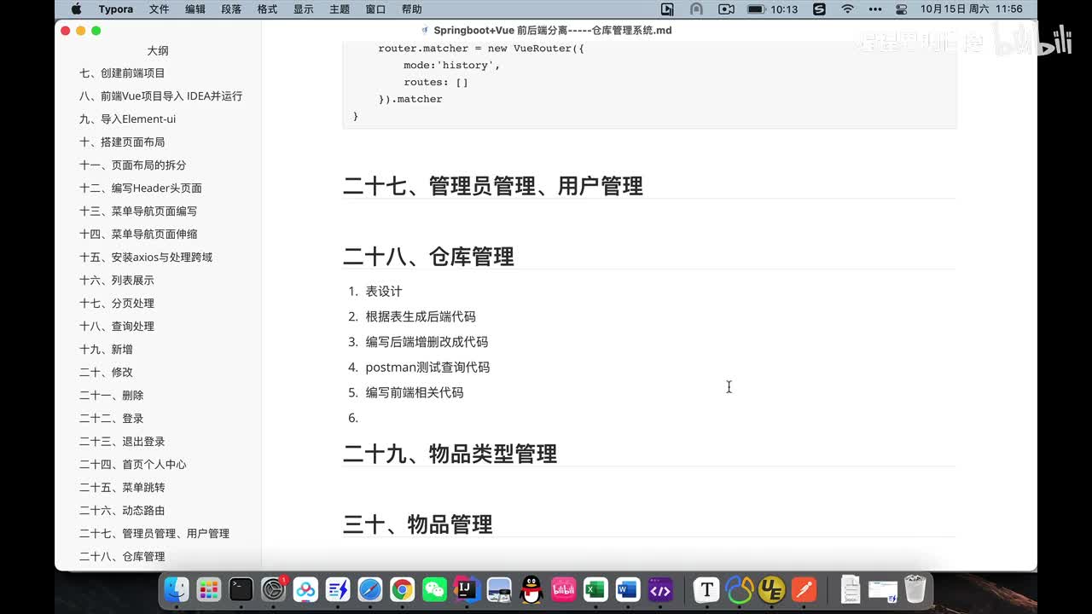This screenshot has height=614, width=1092.
Task: Open Sogou input method menu bar icon
Action: point(819,9)
